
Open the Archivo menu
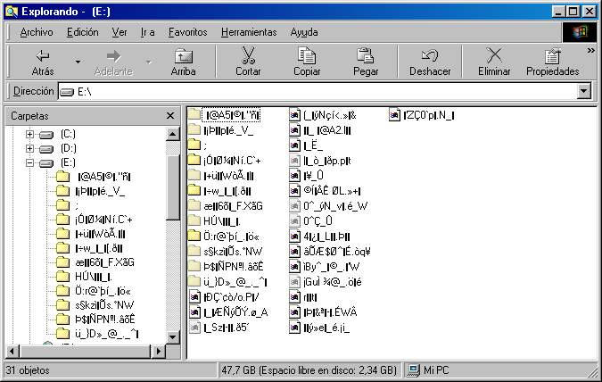point(37,32)
